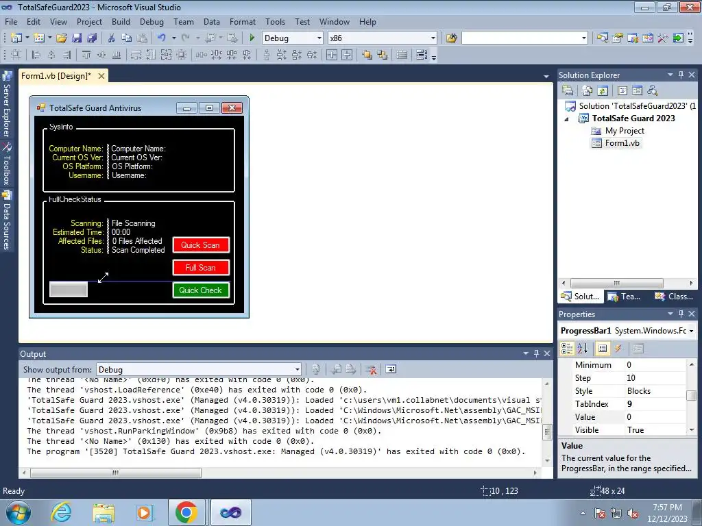Toggle auto-hide pin on Properties panel
The image size is (702, 526).
click(x=681, y=314)
